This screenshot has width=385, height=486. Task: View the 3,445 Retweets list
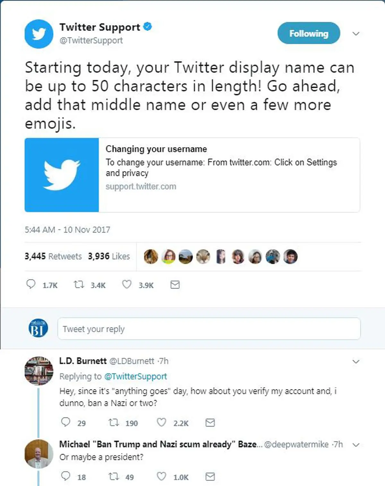[53, 256]
